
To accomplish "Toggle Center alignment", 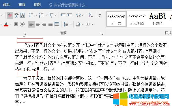I will (38, 24).
